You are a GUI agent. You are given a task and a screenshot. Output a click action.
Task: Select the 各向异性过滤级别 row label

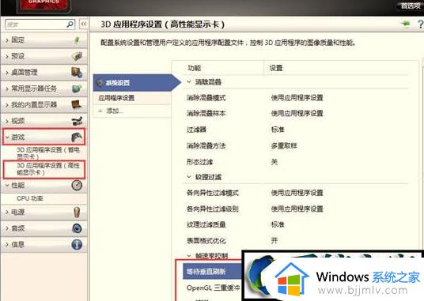[x=213, y=209]
